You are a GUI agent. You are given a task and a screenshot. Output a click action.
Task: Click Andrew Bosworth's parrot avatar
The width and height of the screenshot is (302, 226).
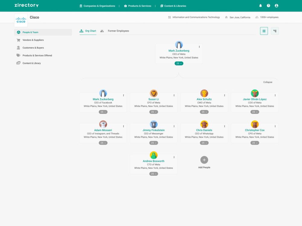point(154,155)
